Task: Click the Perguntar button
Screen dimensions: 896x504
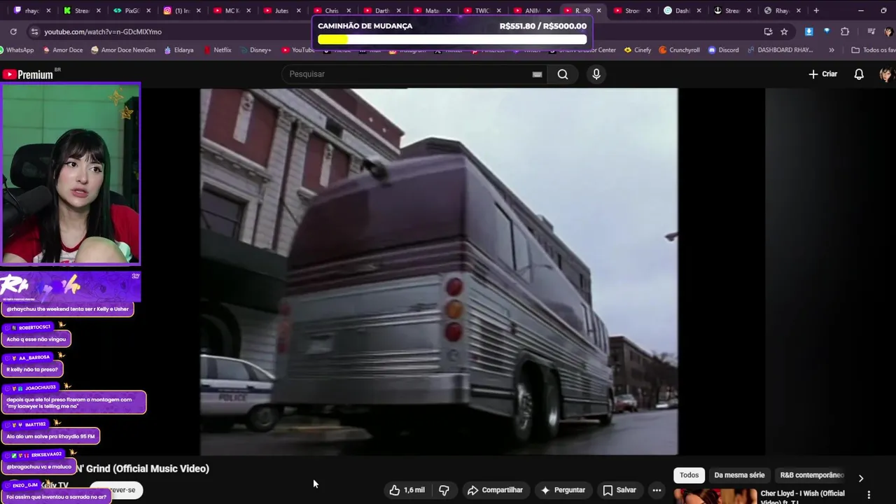Action: [x=563, y=490]
